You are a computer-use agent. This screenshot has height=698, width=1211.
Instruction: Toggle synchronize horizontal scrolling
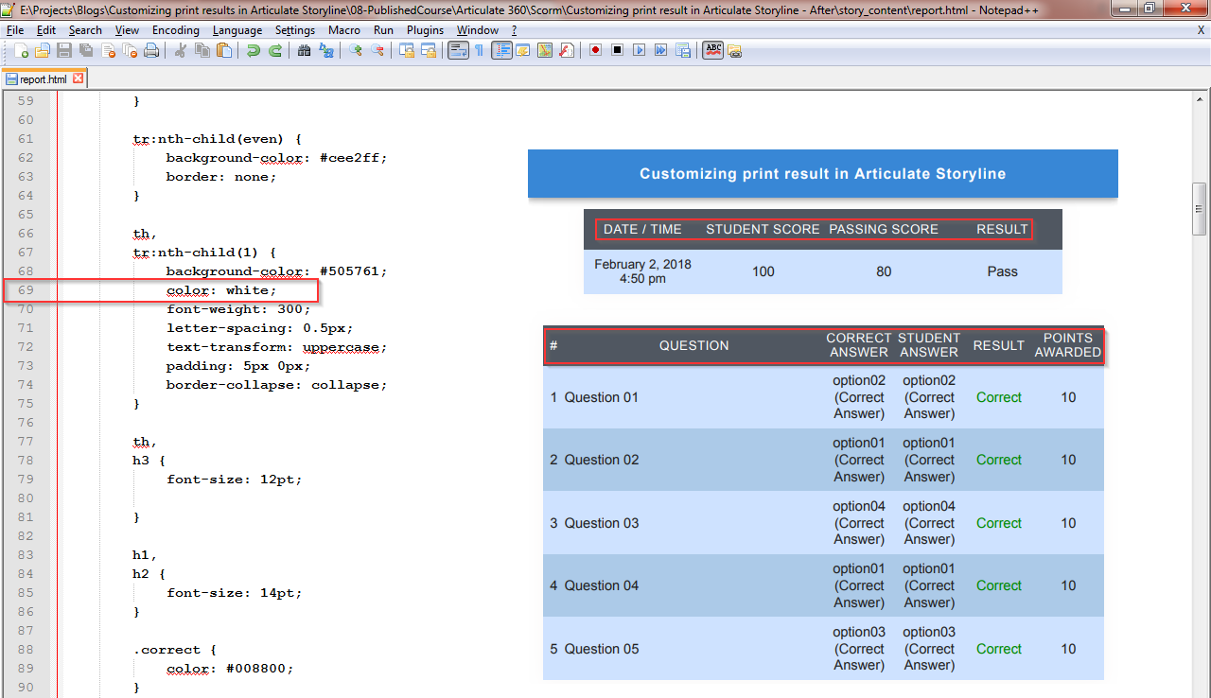tap(428, 50)
